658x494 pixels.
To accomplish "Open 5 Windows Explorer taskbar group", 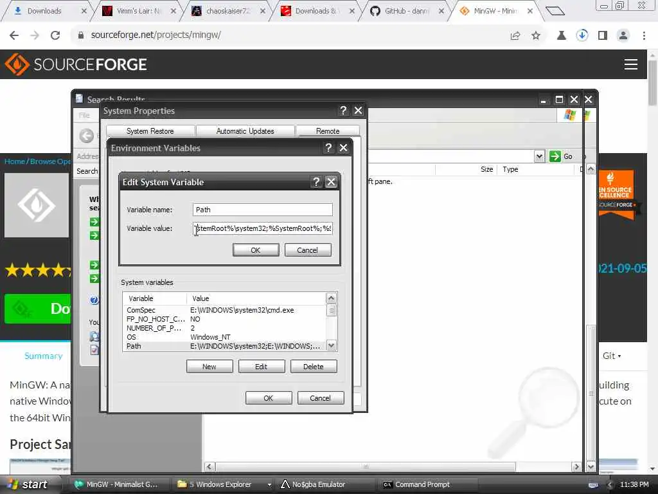I will coord(223,484).
